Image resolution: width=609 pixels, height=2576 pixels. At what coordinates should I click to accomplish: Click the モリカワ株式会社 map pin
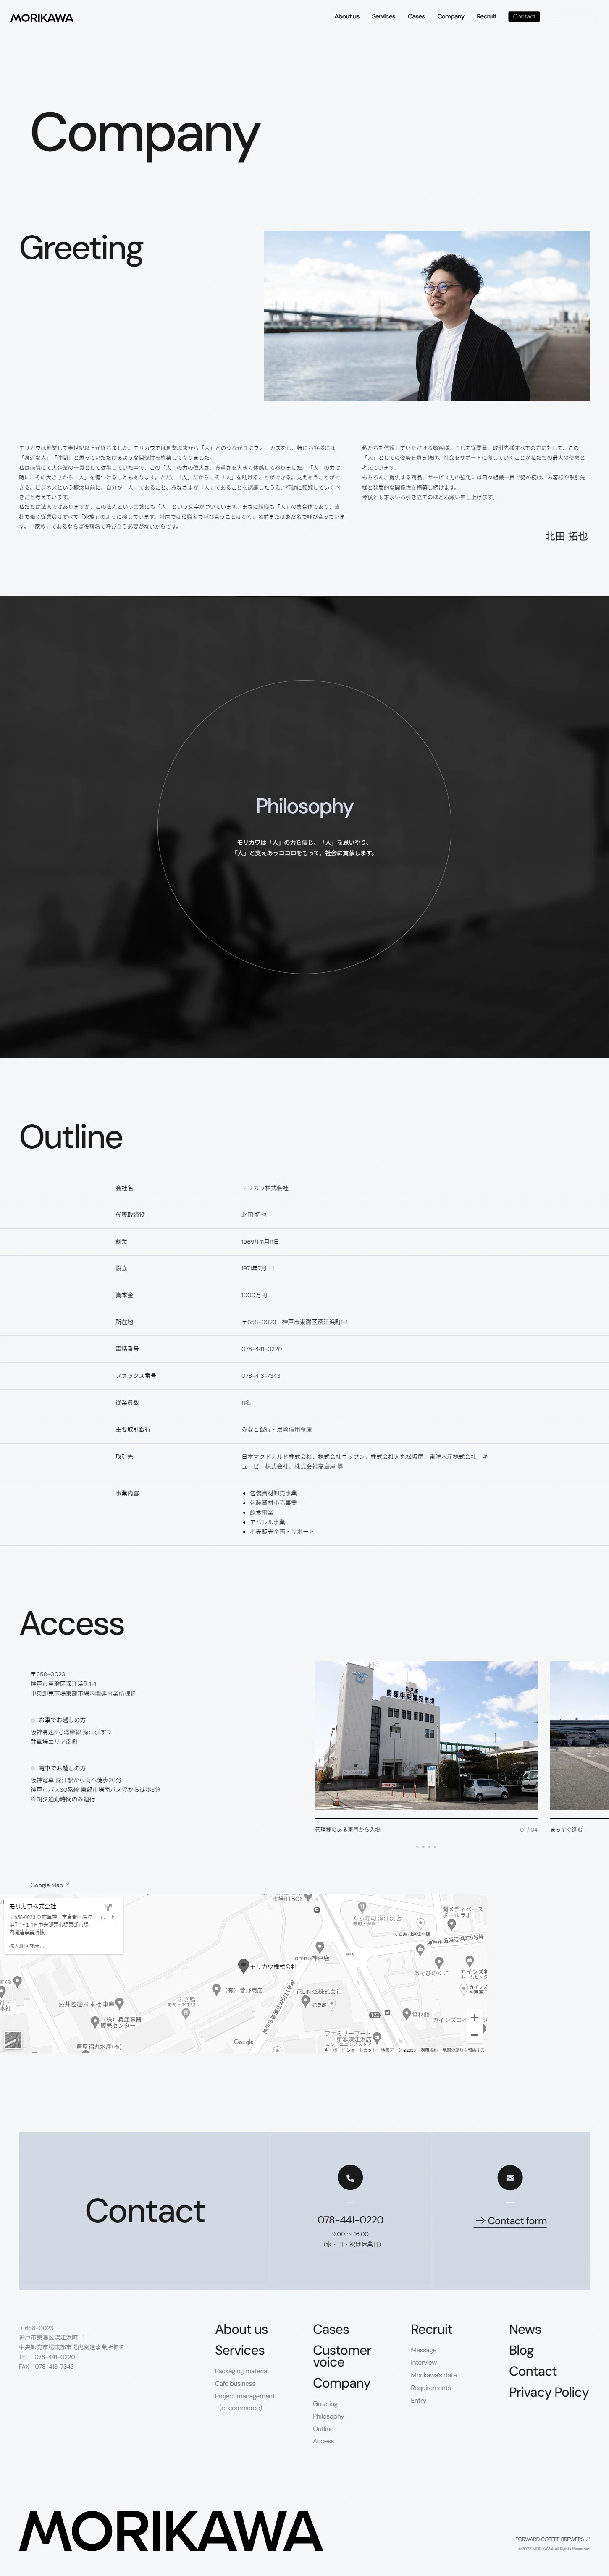coord(243,1965)
